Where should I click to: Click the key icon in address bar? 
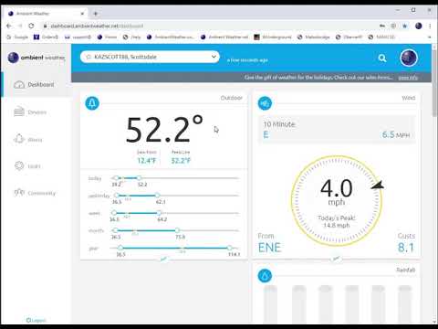382,26
